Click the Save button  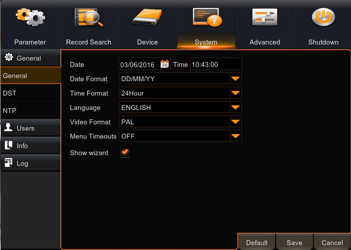tap(294, 242)
